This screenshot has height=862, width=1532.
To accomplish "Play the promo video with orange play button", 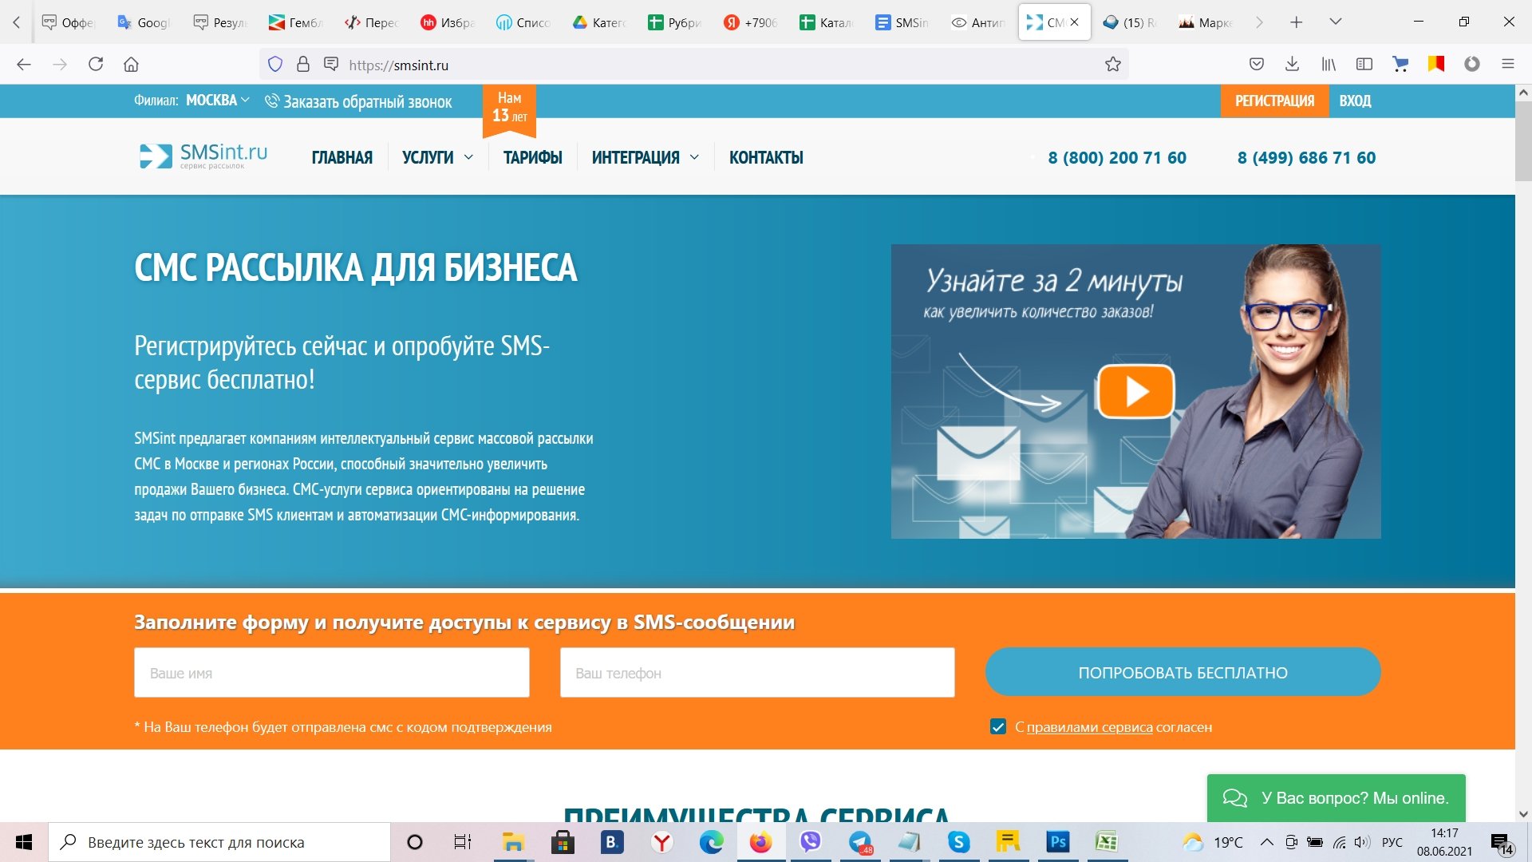I will 1135,391.
